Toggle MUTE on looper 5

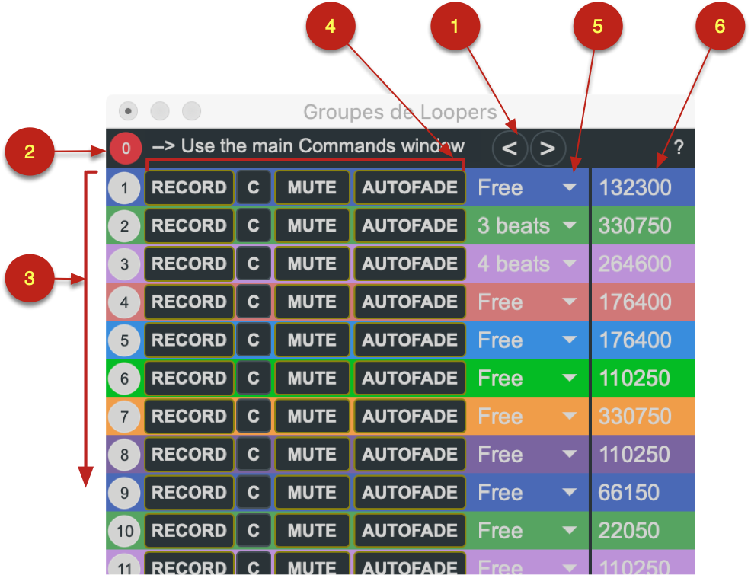point(312,340)
